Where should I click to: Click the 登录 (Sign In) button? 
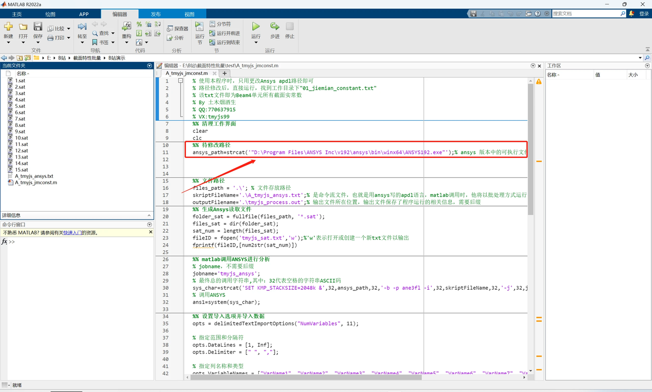[643, 14]
